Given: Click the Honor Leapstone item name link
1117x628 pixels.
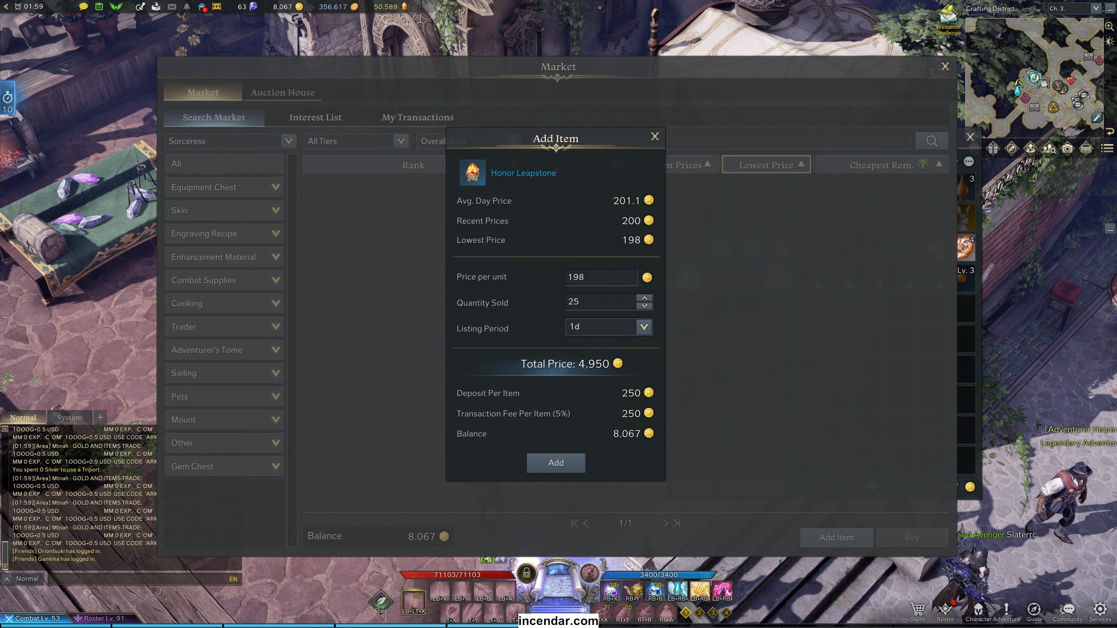Looking at the screenshot, I should point(524,173).
